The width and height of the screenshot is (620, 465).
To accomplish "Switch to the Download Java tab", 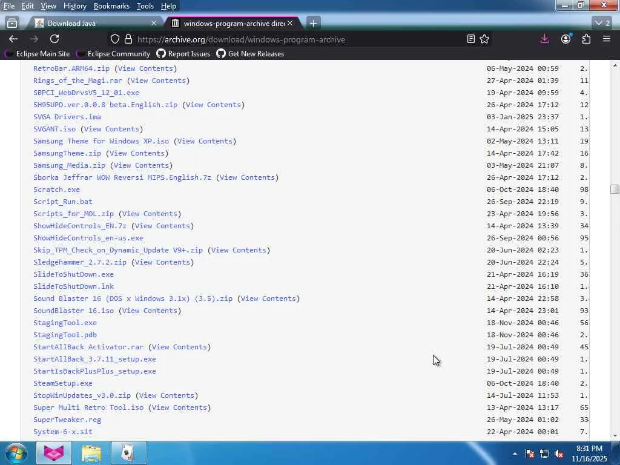I will tap(95, 24).
